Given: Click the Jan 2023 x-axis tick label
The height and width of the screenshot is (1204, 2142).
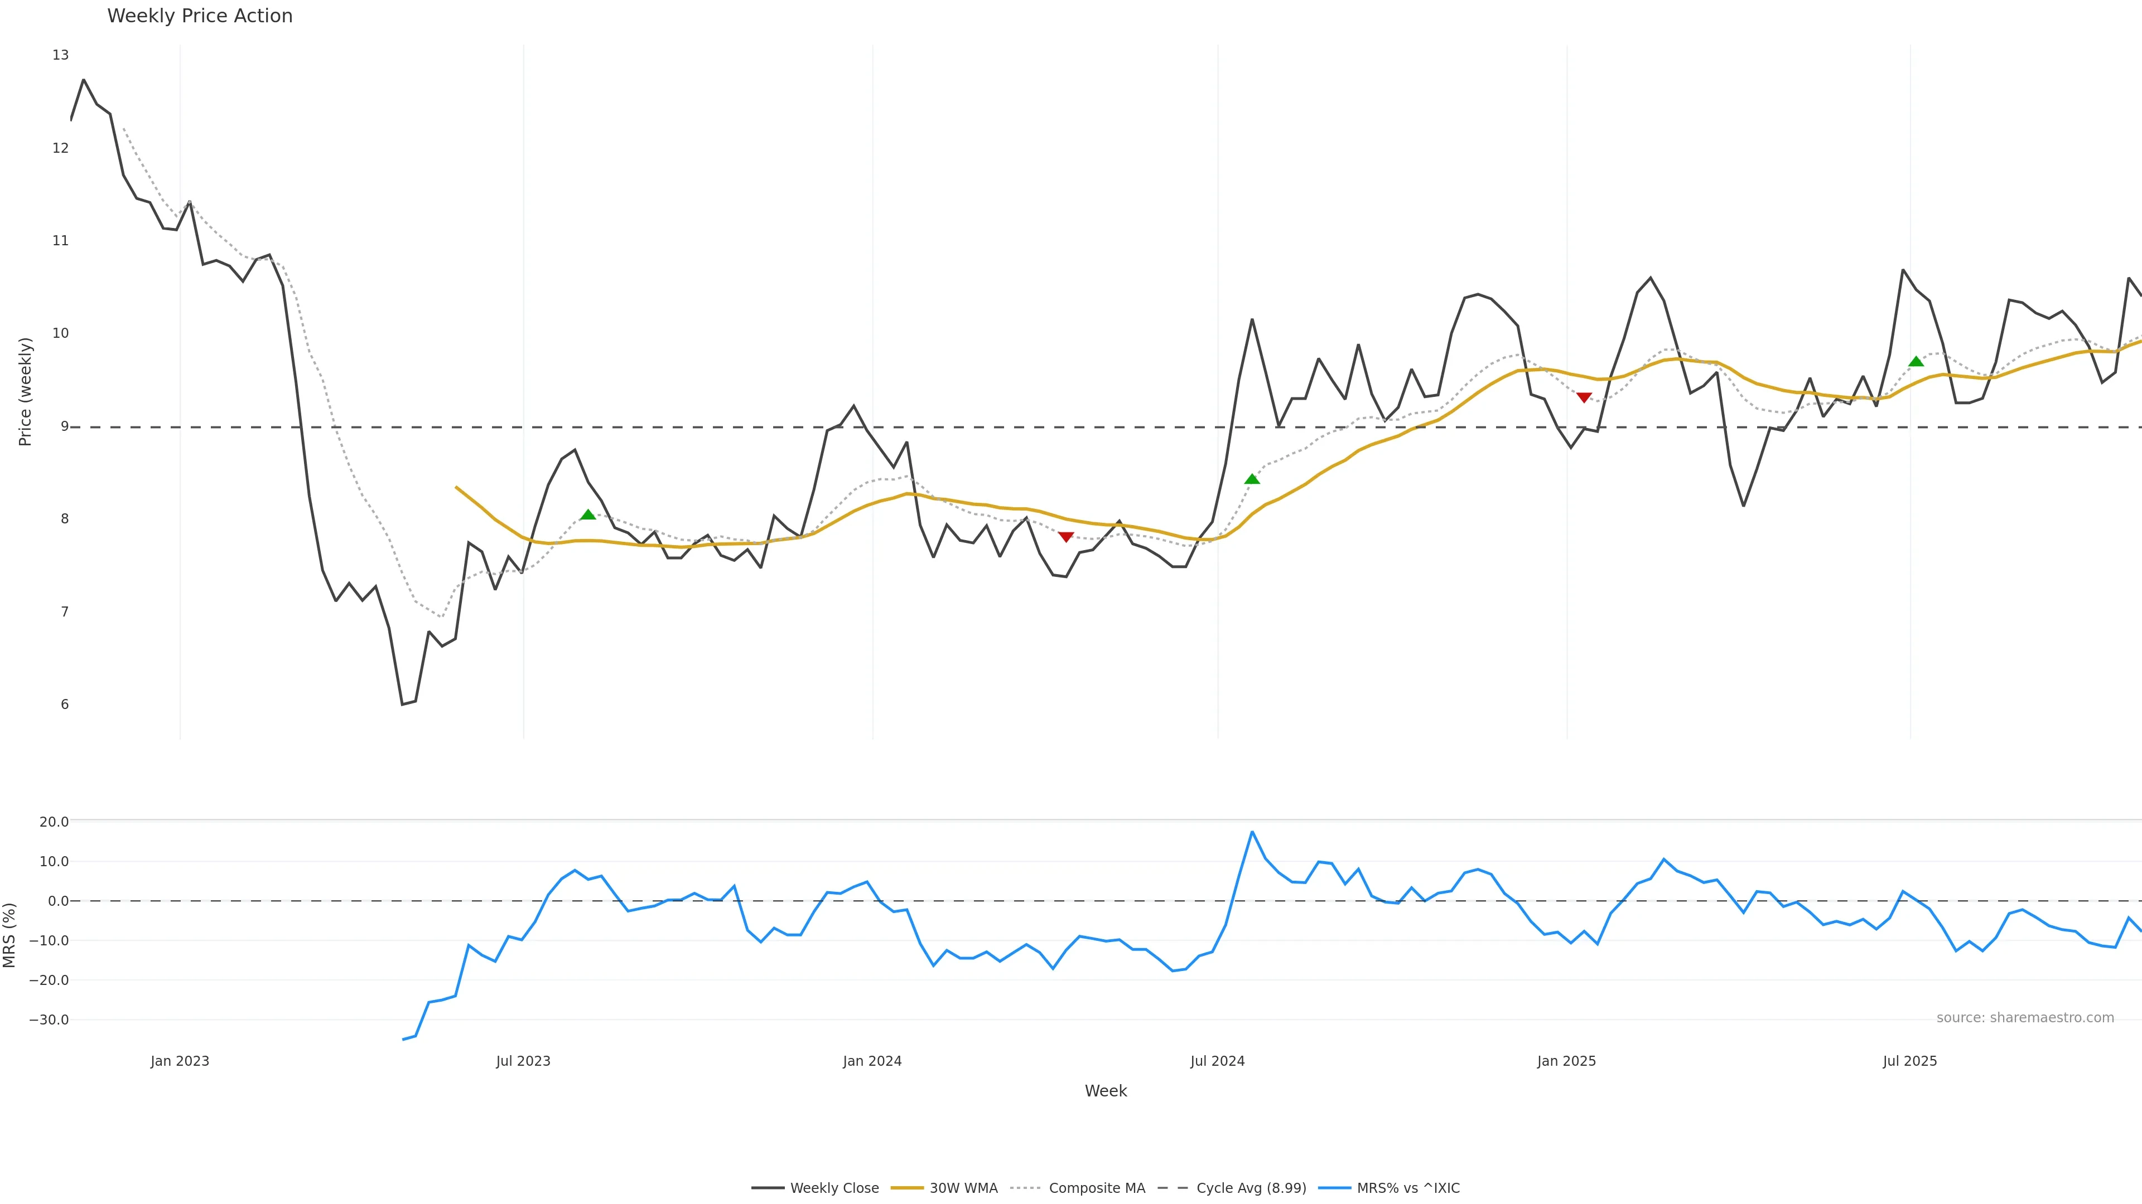Looking at the screenshot, I should pos(180,1061).
